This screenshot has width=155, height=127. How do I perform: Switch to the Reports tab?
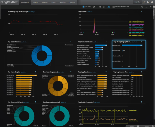tap(72, 2)
